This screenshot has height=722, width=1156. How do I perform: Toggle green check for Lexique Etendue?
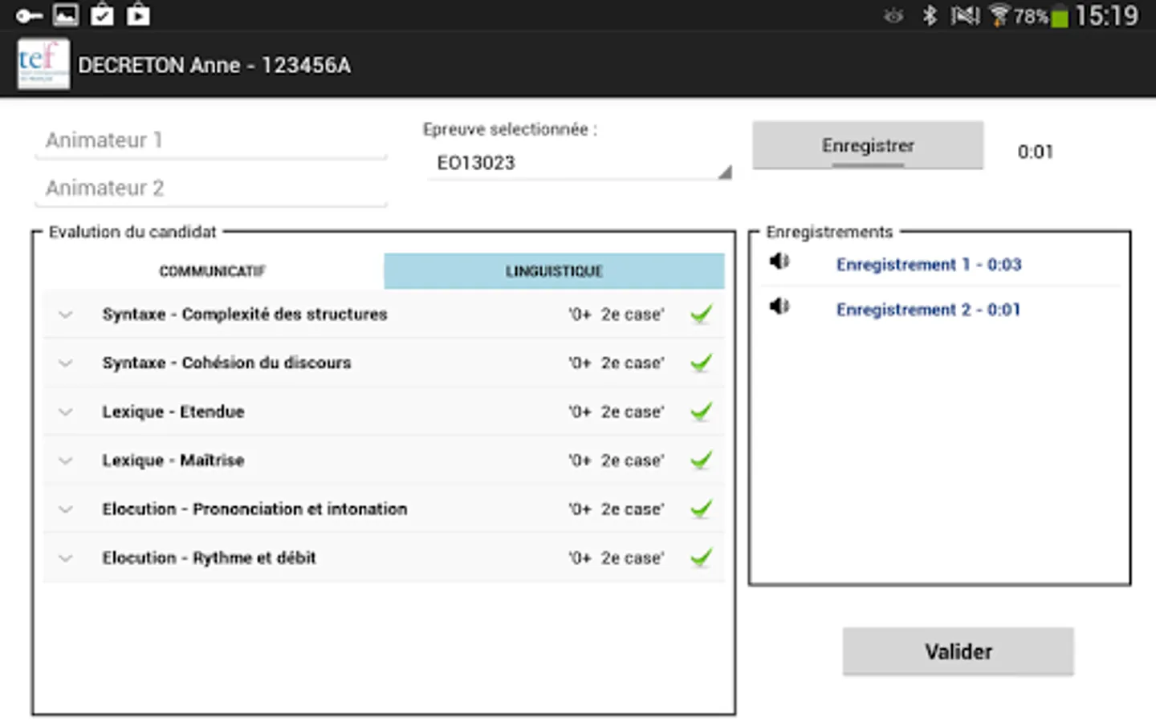(701, 412)
